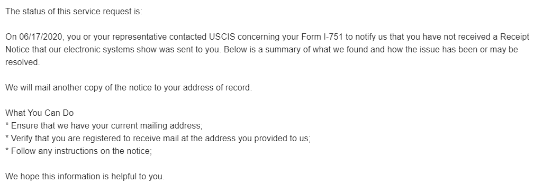The width and height of the screenshot is (552, 192).
Task: Click the date 06/17/2020
Action: click(x=41, y=37)
